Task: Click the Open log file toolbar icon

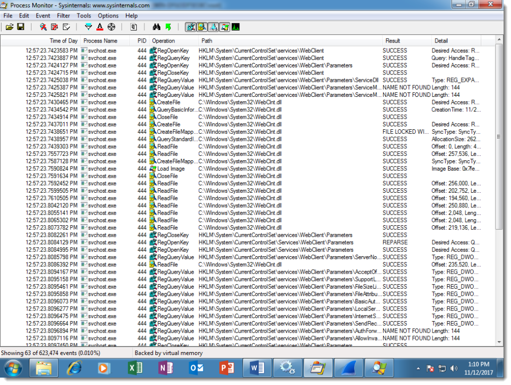Action: pos(9,27)
